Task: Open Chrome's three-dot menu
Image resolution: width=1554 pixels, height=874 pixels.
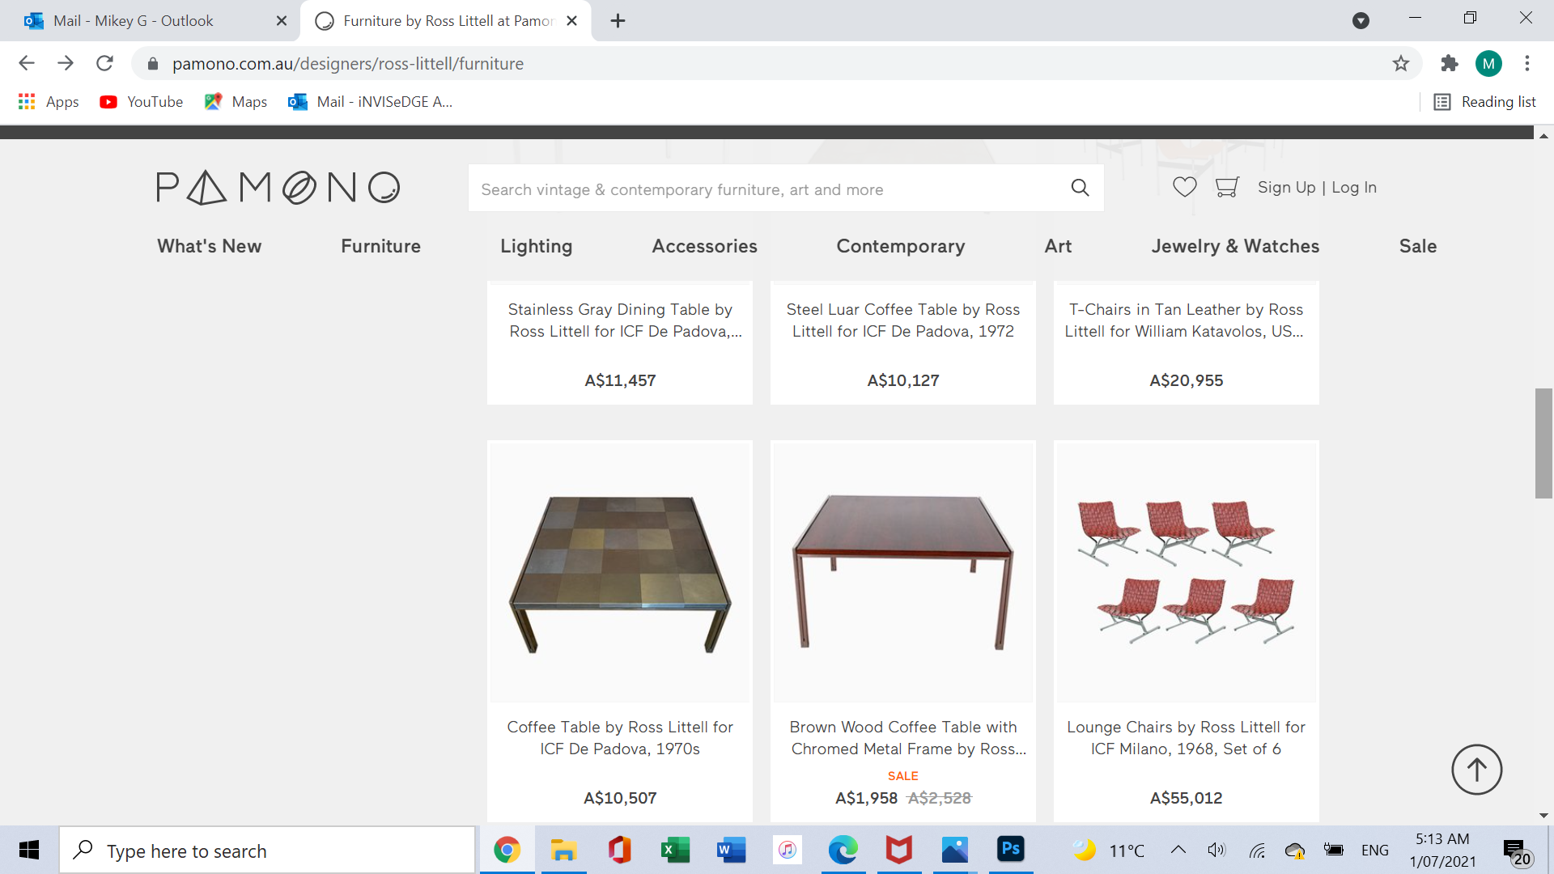Action: pos(1527,63)
